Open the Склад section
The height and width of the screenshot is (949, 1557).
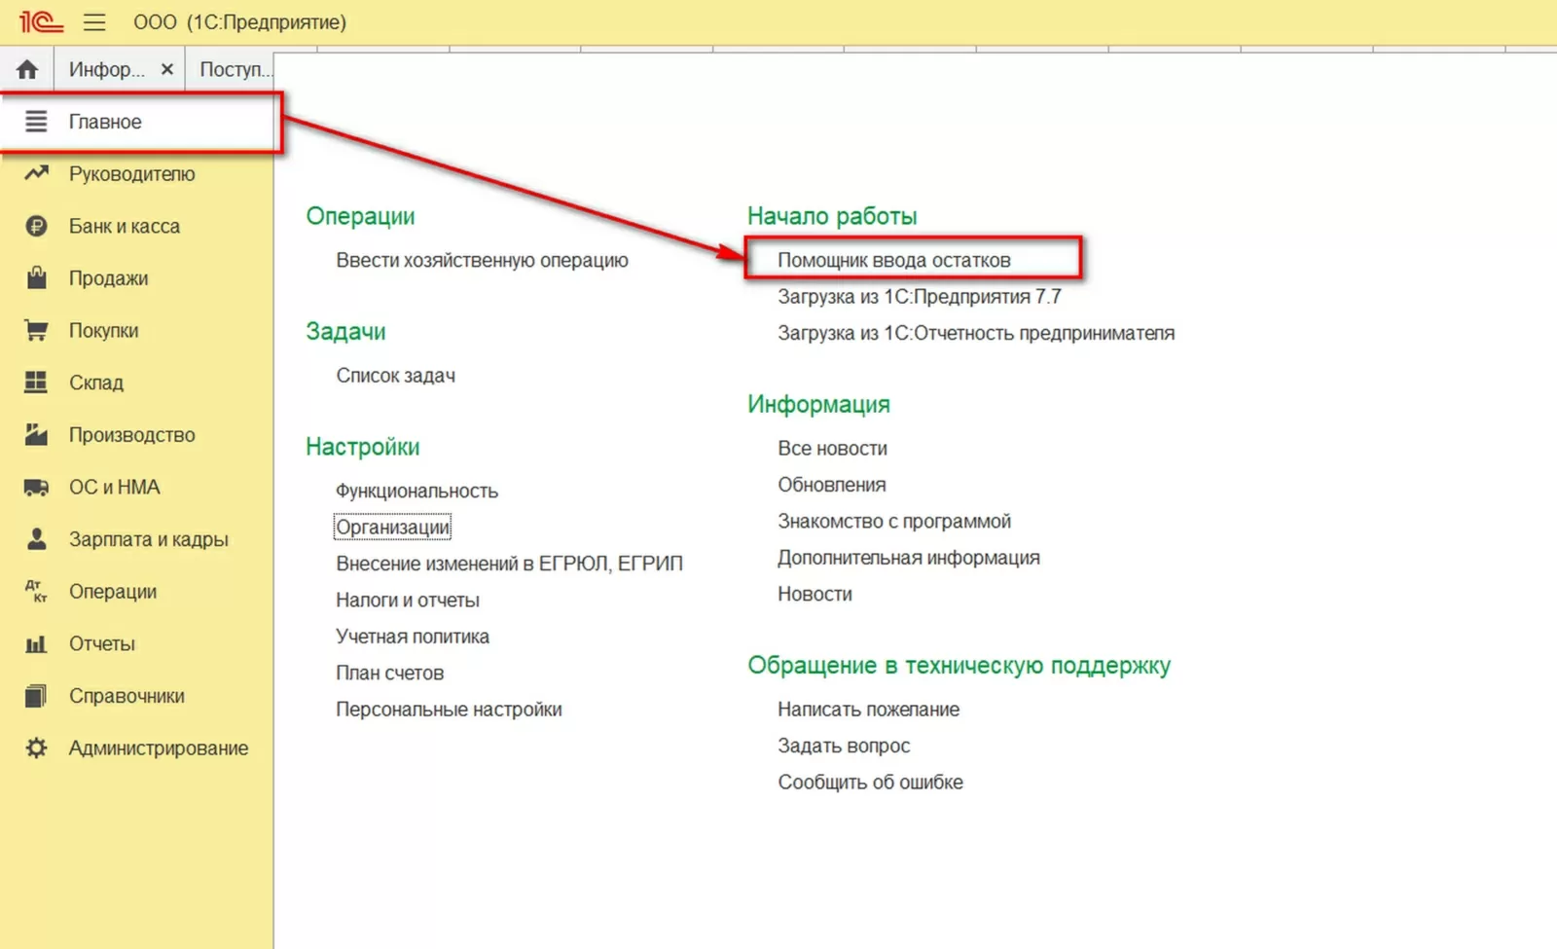coord(96,383)
